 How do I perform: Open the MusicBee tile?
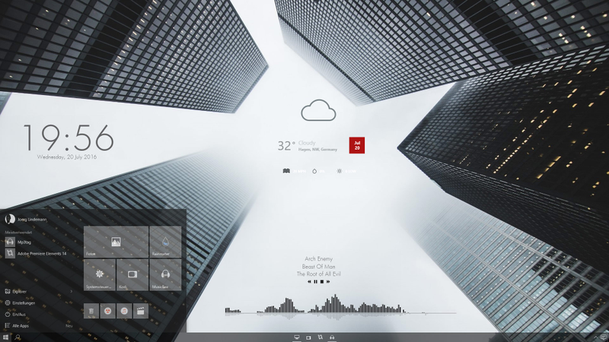(165, 275)
